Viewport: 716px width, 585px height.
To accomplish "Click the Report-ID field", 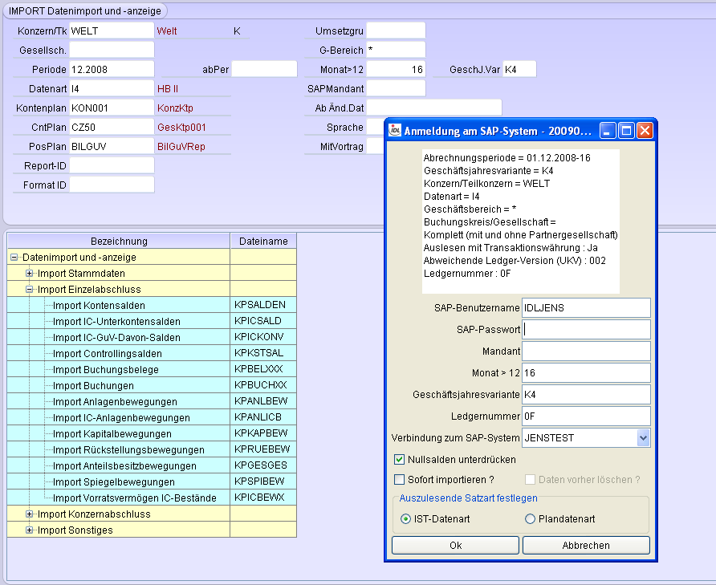I will coord(112,165).
